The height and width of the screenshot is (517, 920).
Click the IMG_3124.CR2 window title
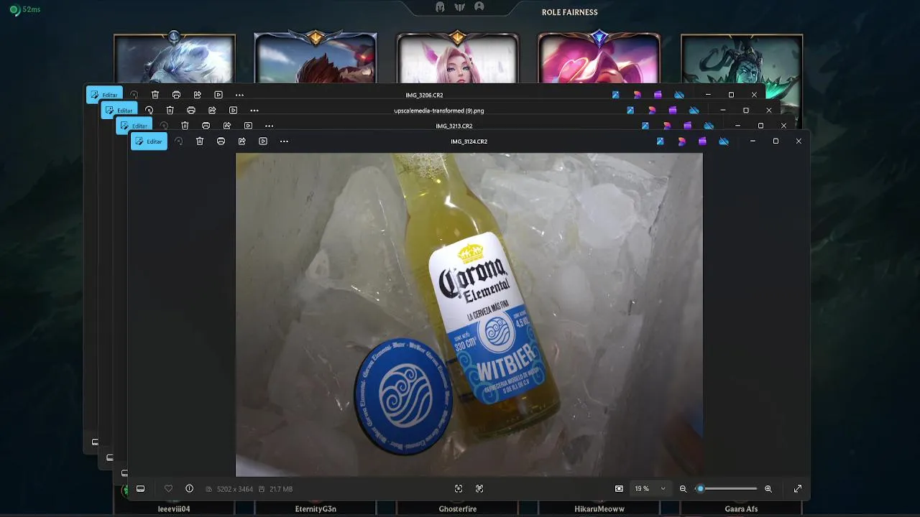pyautogui.click(x=469, y=141)
